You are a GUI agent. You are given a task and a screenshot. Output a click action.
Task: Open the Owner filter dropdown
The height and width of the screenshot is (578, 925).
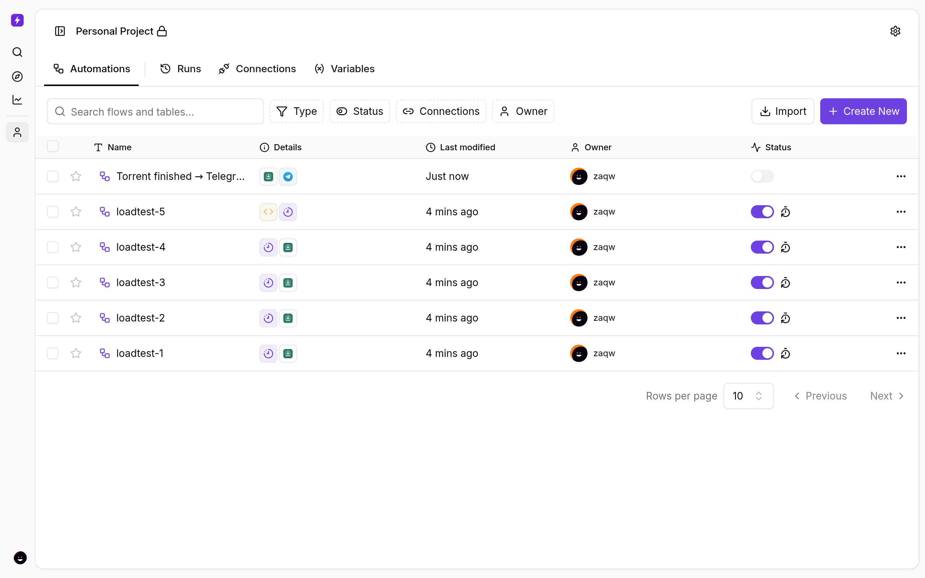pyautogui.click(x=523, y=111)
